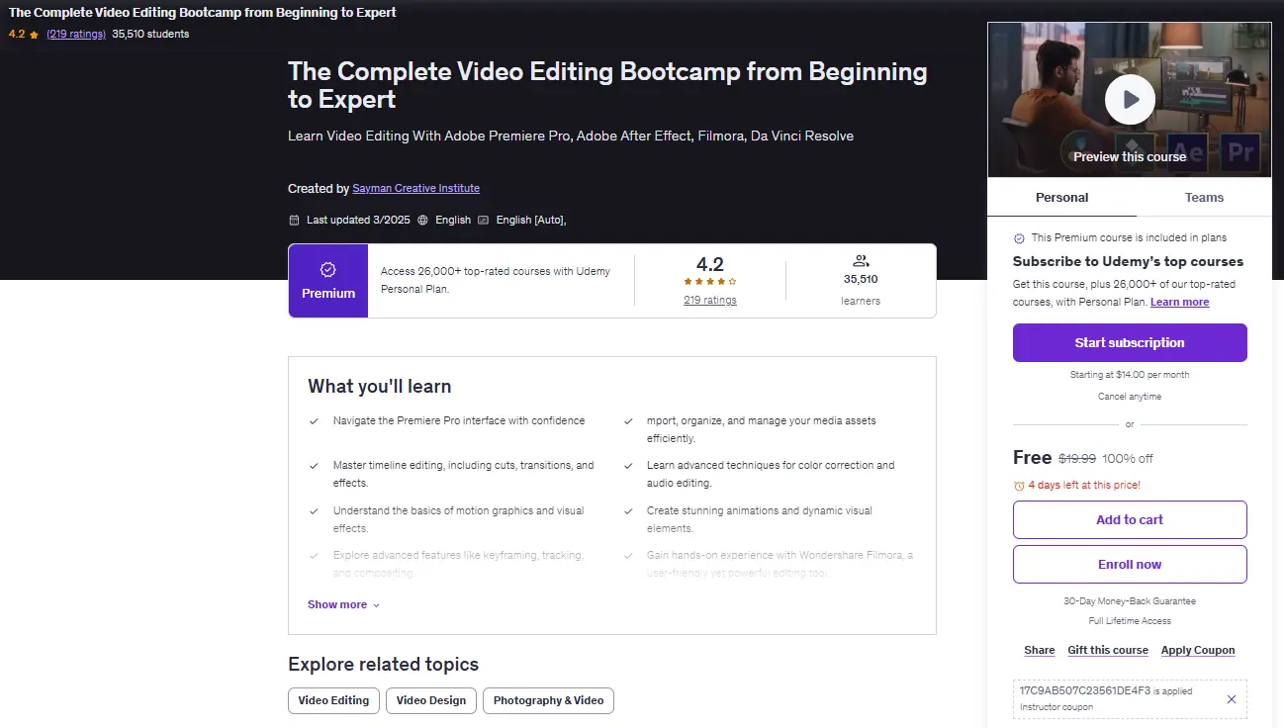Screen dimensions: 1284x728
Task: Click the Premium purple badge
Action: click(328, 281)
